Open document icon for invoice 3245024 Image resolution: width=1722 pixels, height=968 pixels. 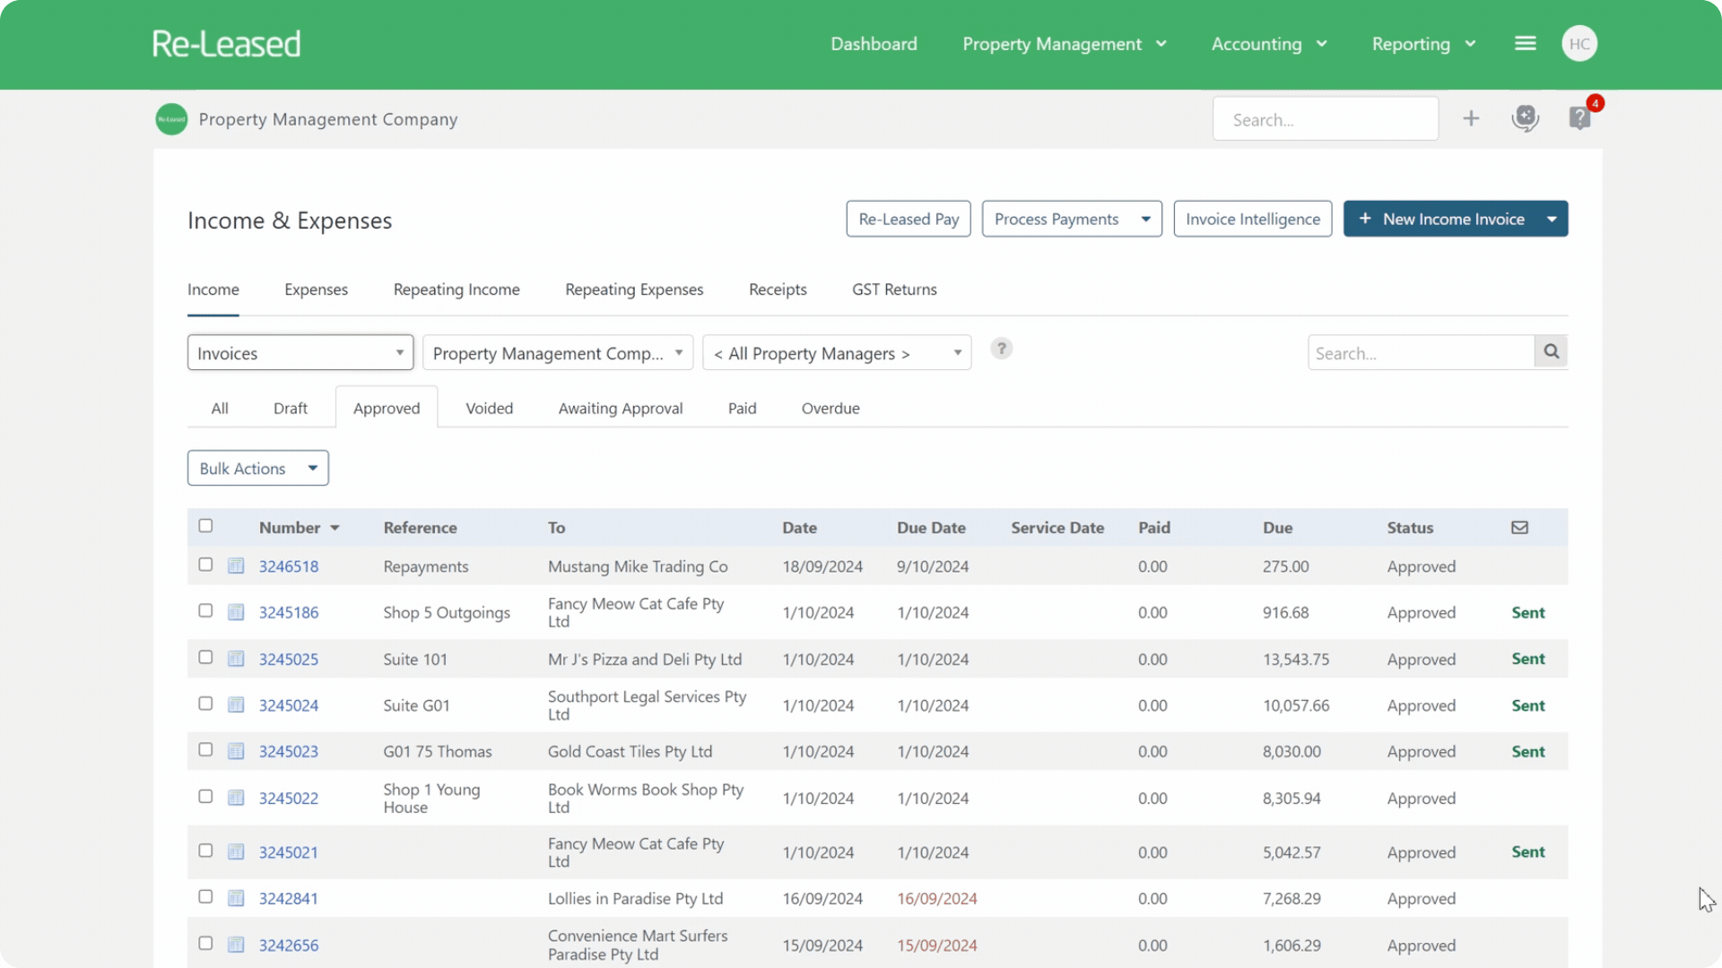(236, 704)
